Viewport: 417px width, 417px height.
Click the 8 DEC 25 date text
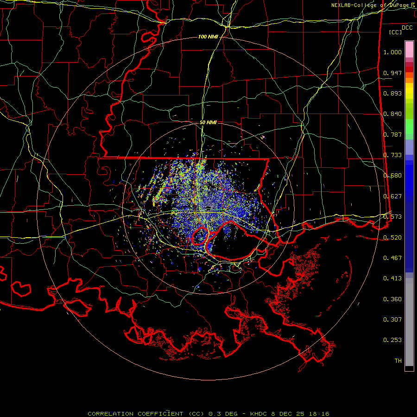289,414
